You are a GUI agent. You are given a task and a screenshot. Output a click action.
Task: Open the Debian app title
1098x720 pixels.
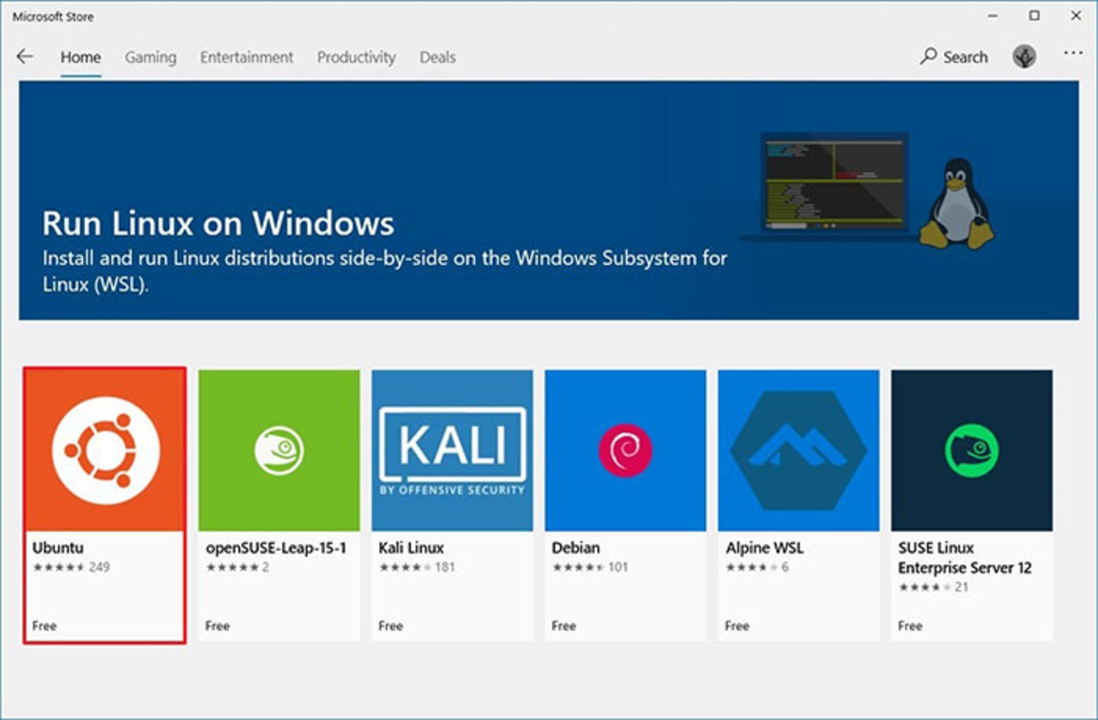coord(575,547)
